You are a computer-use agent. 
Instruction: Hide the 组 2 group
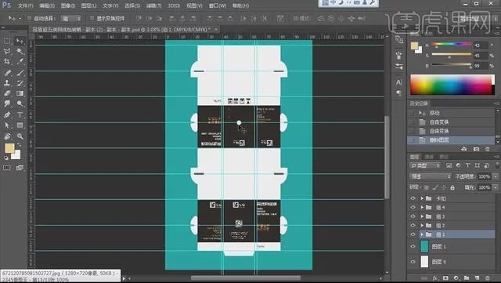pos(413,225)
